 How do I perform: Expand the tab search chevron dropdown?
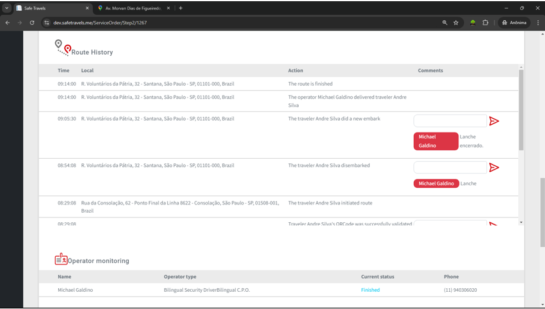[x=7, y=8]
